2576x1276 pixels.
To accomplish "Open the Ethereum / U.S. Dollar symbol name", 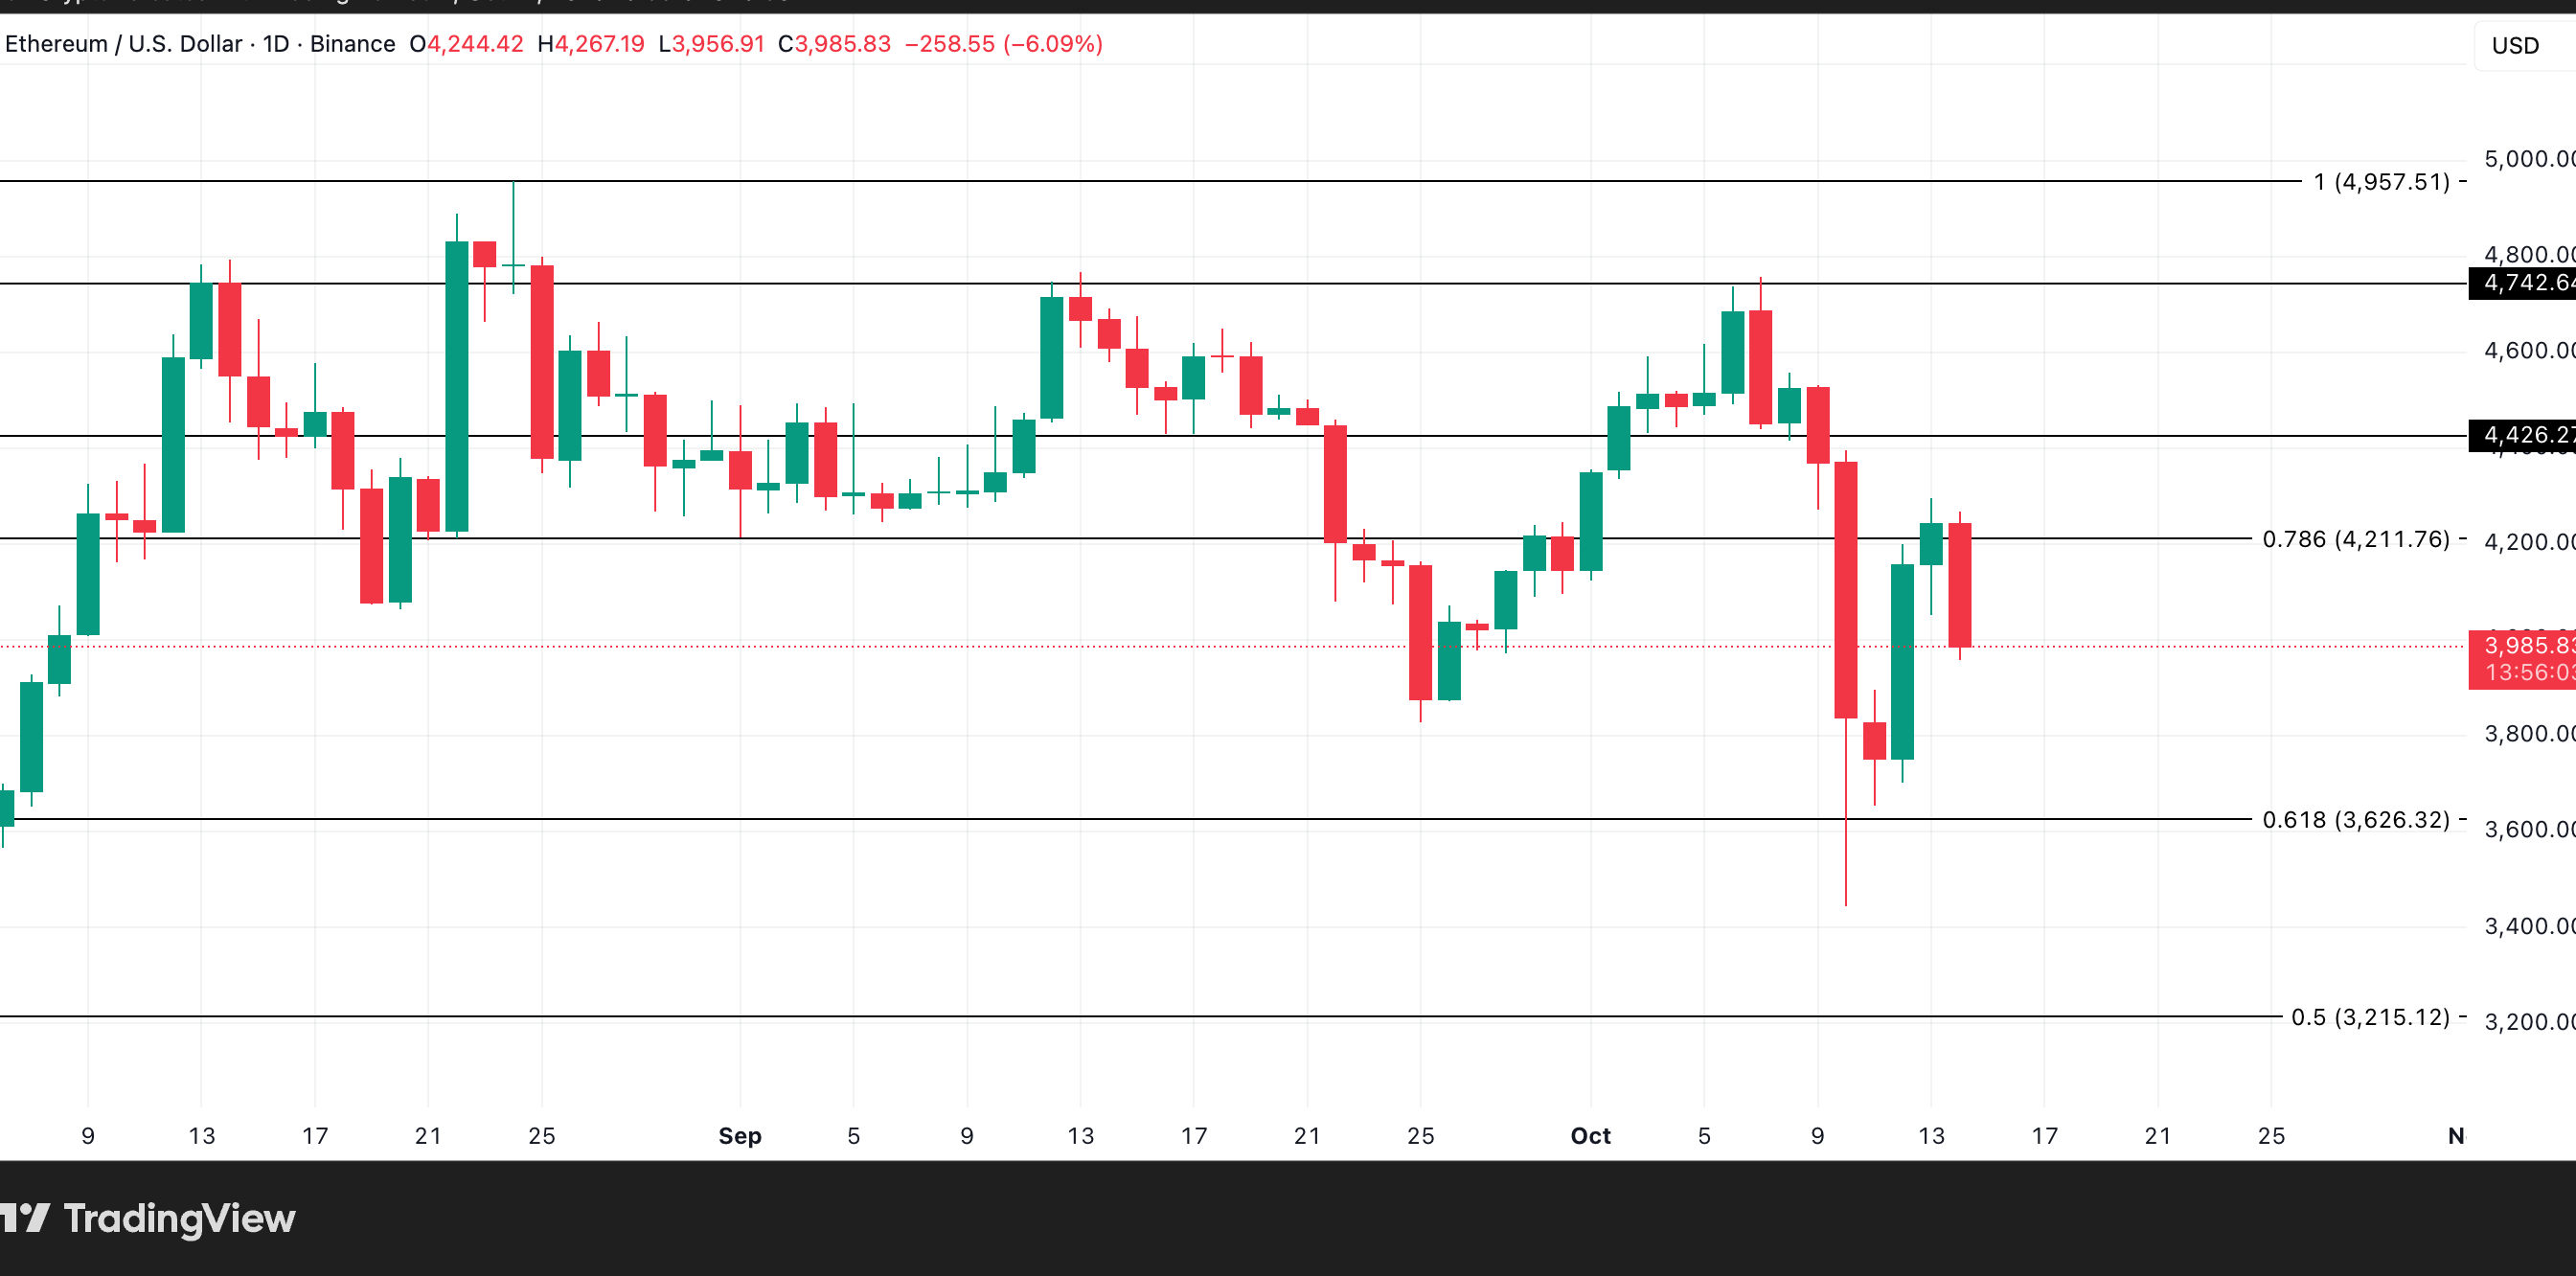I will click(x=120, y=44).
